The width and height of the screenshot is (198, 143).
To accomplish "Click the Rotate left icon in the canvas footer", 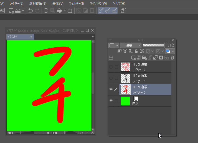I will pos(82,133).
